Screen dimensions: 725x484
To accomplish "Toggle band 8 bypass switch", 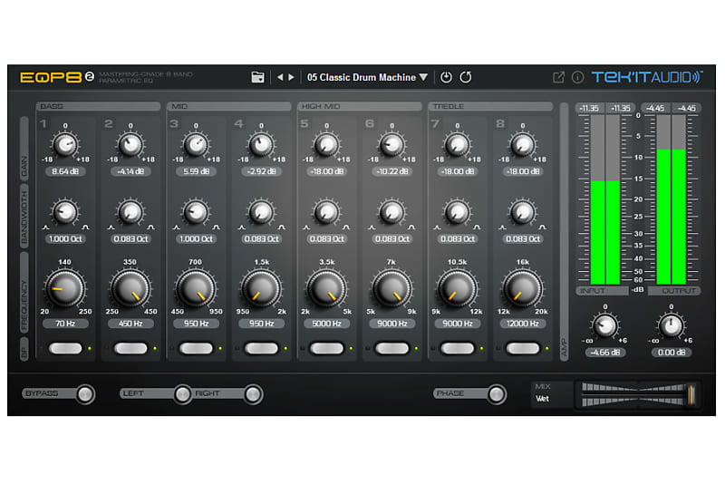I will point(523,349).
